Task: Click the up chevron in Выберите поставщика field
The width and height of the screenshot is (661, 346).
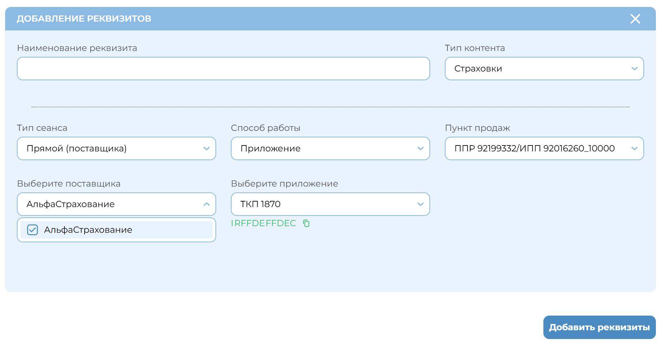Action: [x=206, y=204]
